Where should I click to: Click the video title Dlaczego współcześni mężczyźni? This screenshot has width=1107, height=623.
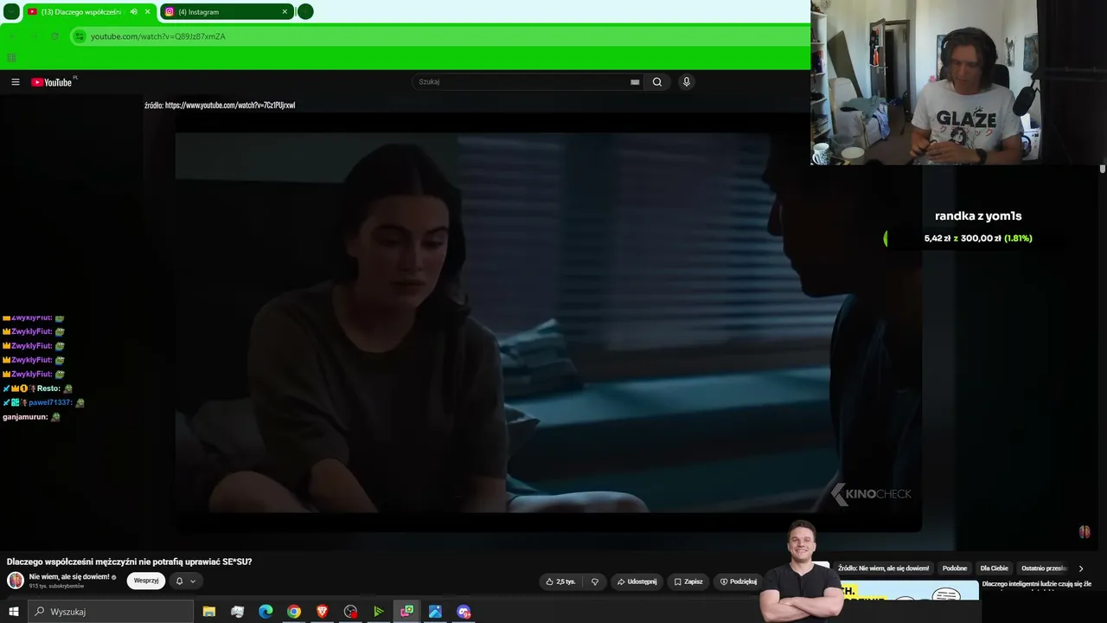130,562
